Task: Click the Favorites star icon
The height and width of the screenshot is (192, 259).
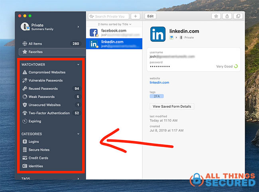Action: pos(25,52)
